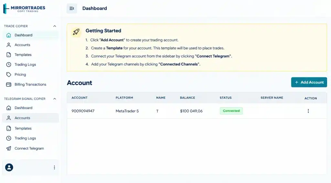Collapse the sidebar using the menu toggle icon
This screenshot has height=183, width=331.
(72, 8)
